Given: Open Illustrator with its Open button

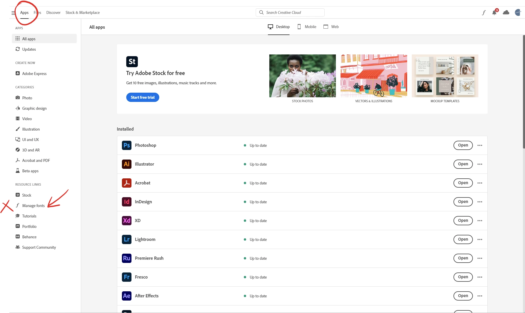Looking at the screenshot, I should (463, 164).
